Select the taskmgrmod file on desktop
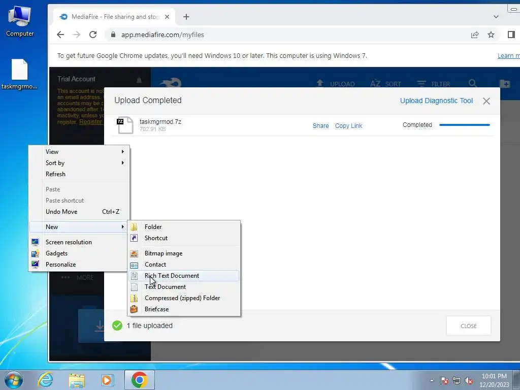Image resolution: width=520 pixels, height=390 pixels. (19, 74)
